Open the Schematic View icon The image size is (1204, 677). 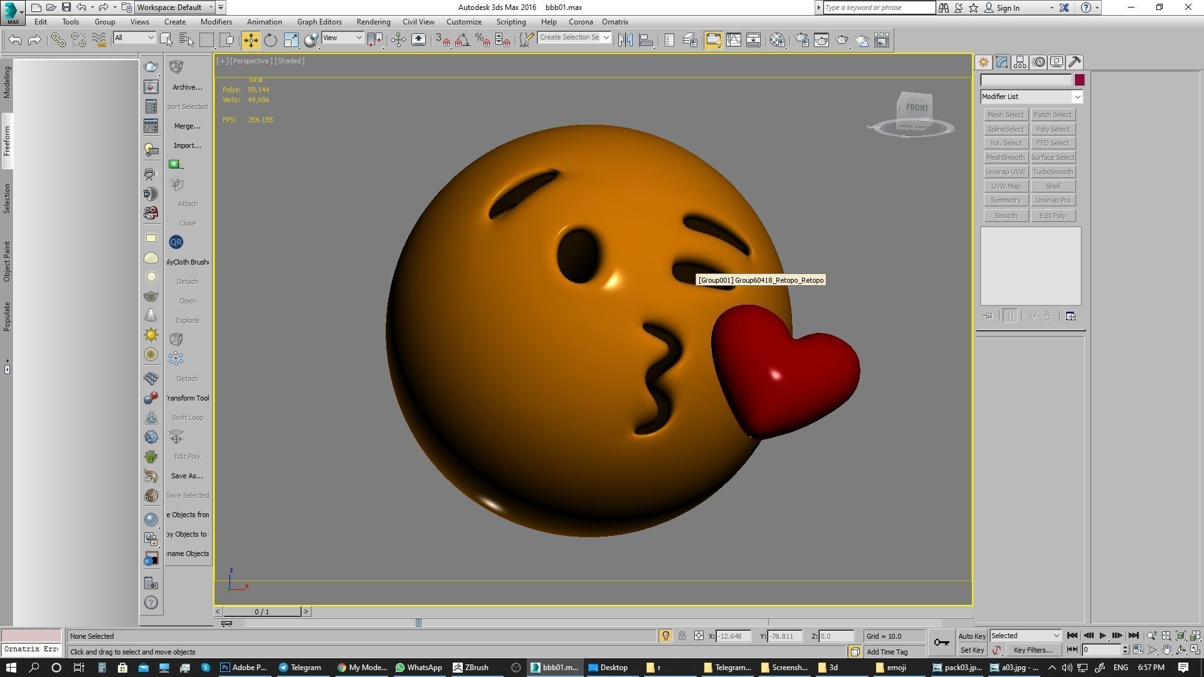point(753,40)
